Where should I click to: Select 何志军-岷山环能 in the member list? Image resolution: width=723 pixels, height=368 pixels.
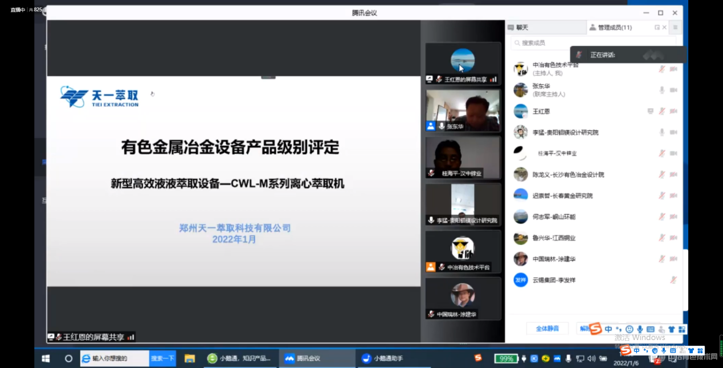click(594, 216)
